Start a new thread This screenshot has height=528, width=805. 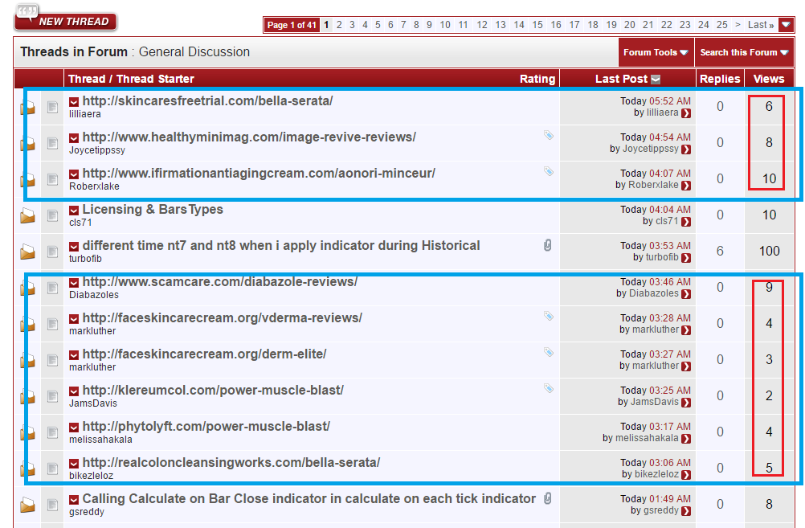point(66,19)
